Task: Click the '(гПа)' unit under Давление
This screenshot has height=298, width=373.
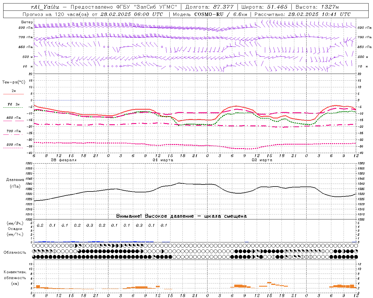Action: click(x=15, y=187)
